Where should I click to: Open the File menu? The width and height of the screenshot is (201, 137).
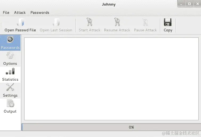coord(6,12)
